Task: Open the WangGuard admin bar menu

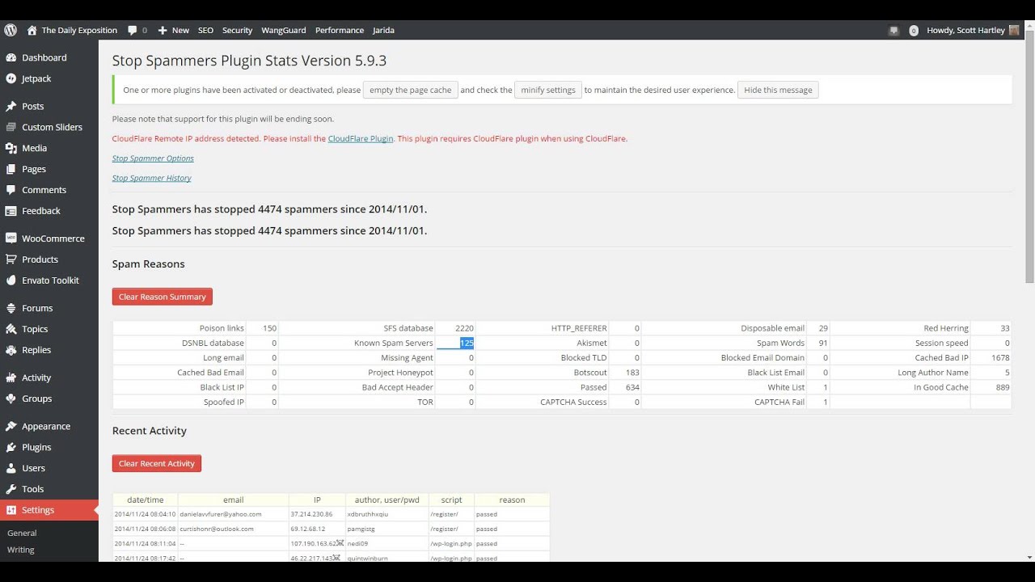Action: 284,30
